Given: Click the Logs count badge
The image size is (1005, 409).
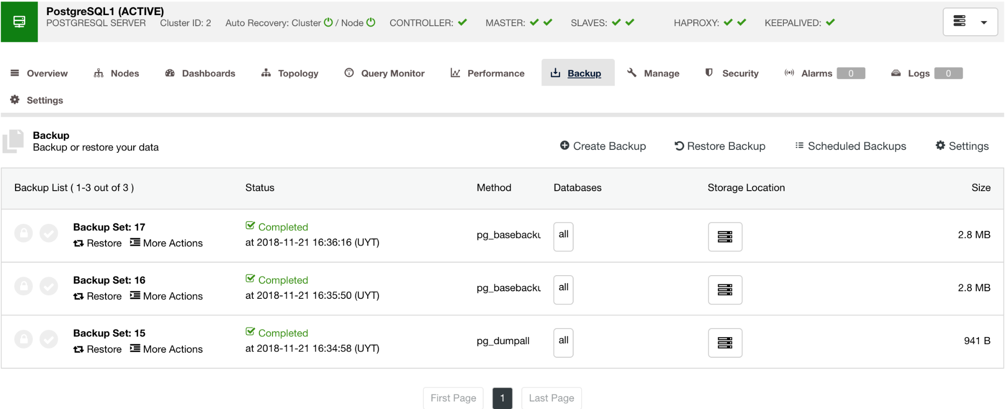Looking at the screenshot, I should coord(948,73).
